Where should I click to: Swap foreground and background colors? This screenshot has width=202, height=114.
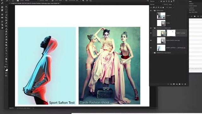[7, 67]
